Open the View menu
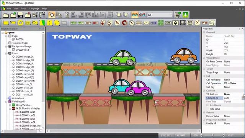This screenshot has height=138, width=245. click(16, 8)
